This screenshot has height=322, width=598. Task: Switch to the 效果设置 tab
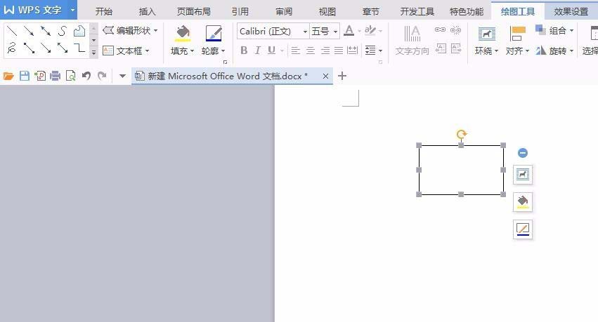(571, 11)
